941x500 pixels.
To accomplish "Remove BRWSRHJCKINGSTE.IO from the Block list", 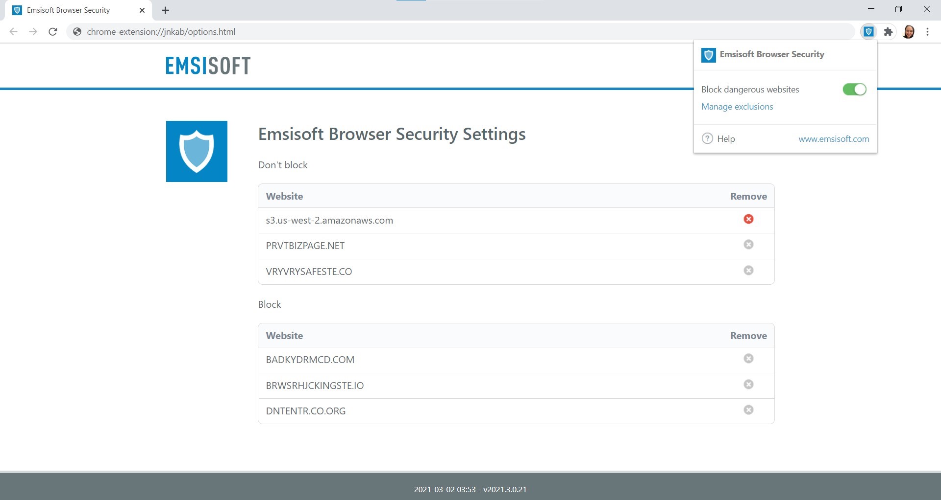I will [x=748, y=385].
